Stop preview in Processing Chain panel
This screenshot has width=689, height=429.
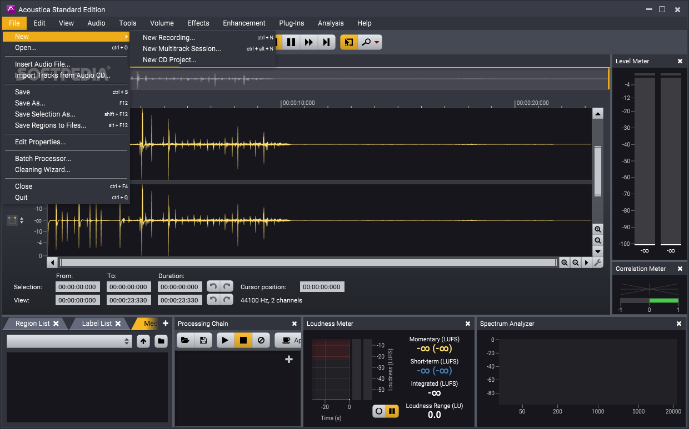243,340
